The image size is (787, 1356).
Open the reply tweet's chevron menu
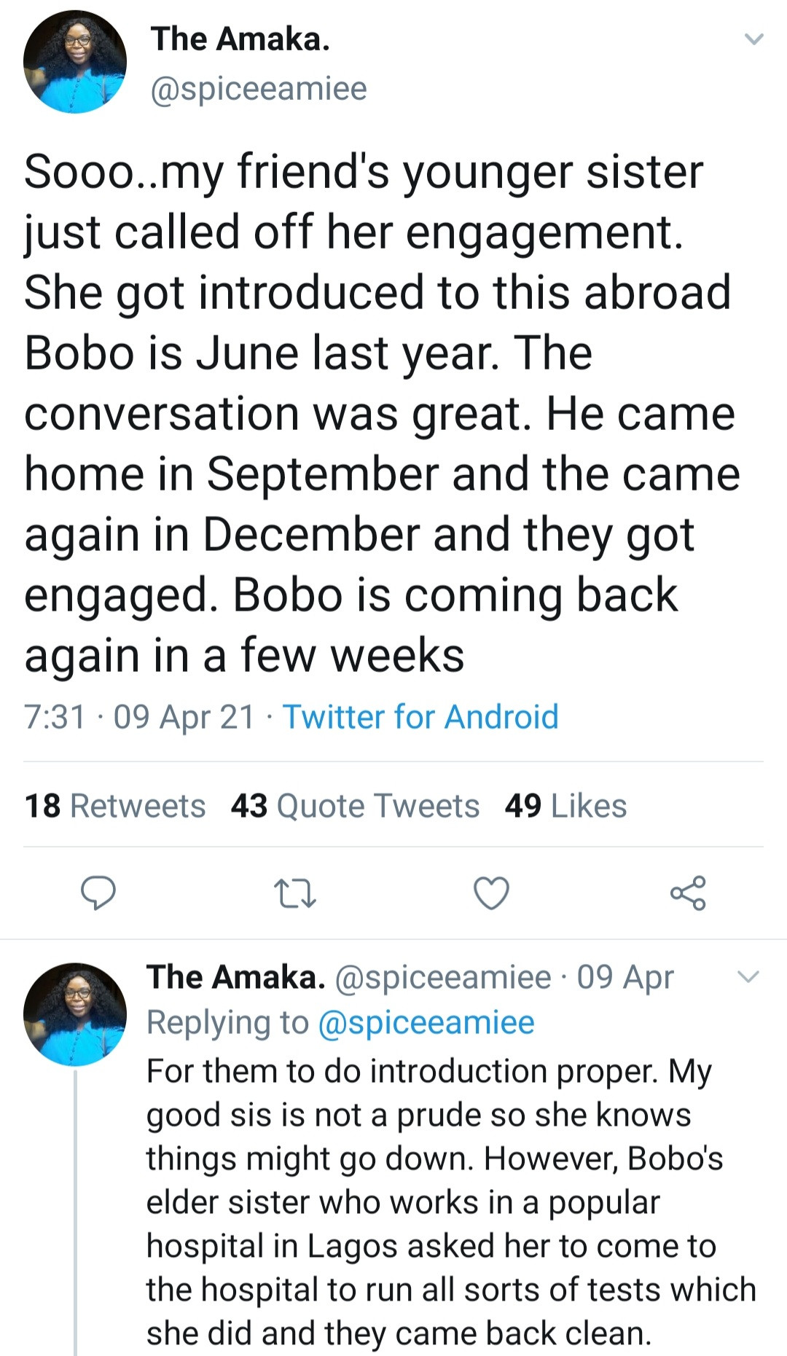pyautogui.click(x=748, y=976)
